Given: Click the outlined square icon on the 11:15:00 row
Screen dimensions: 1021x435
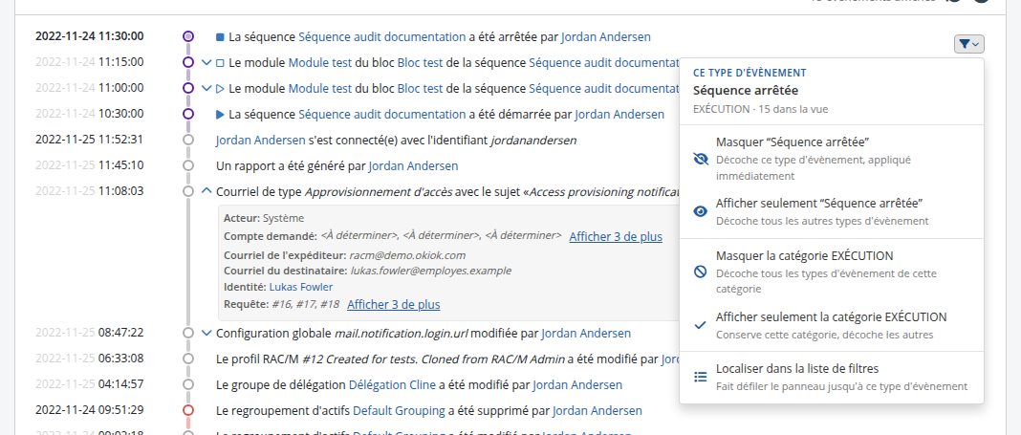Looking at the screenshot, I should click(x=220, y=63).
